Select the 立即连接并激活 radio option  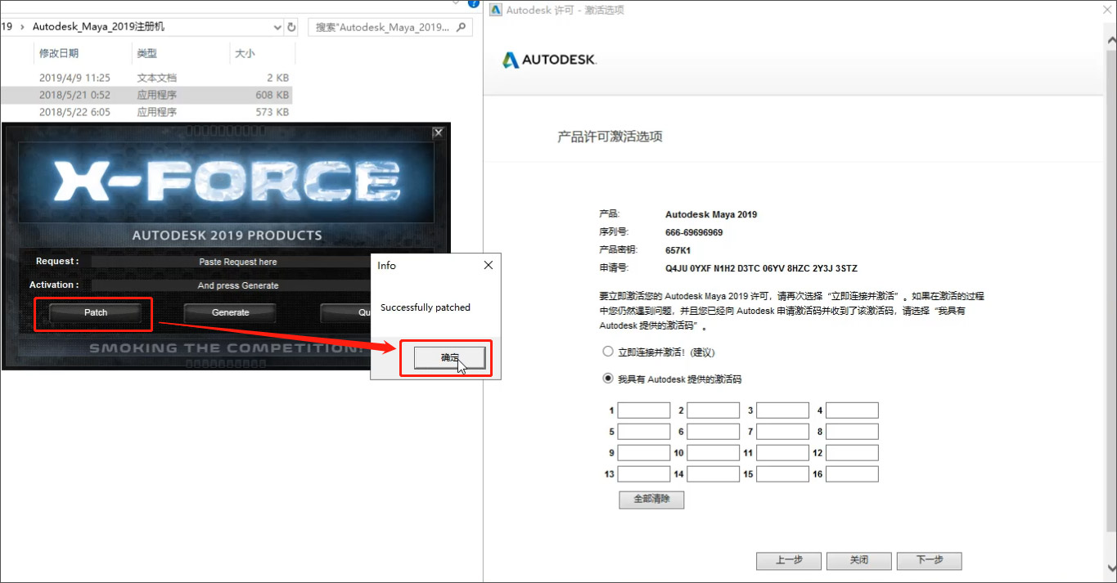pos(607,352)
